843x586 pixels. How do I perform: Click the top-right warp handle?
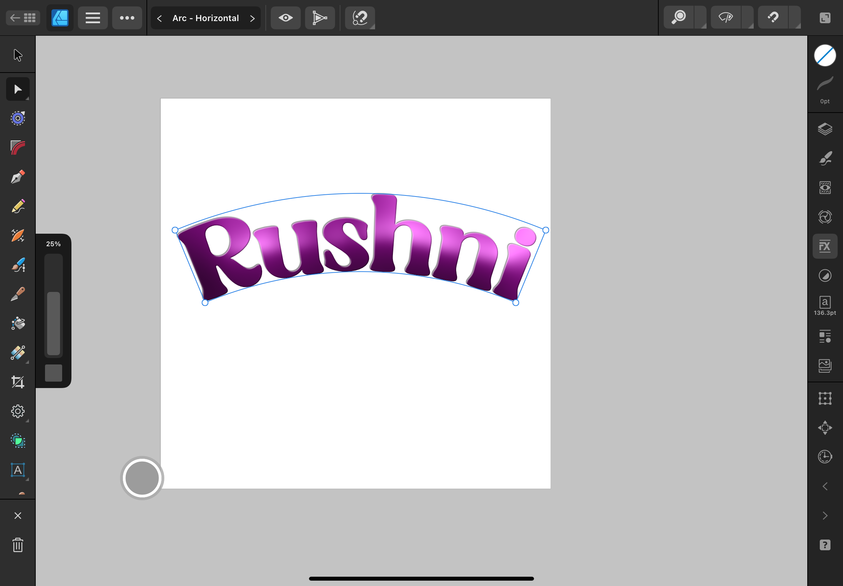(x=546, y=230)
